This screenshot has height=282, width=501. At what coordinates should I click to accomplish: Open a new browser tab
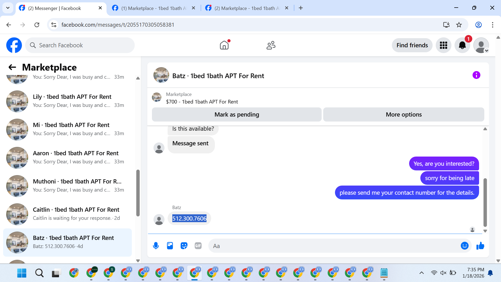coord(301,8)
